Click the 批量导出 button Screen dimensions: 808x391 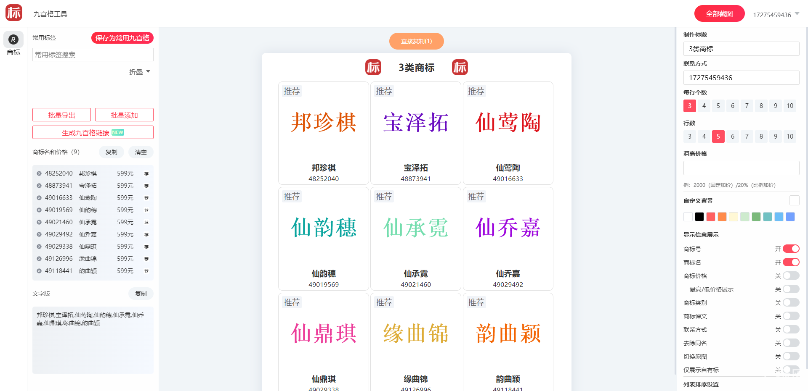(61, 115)
